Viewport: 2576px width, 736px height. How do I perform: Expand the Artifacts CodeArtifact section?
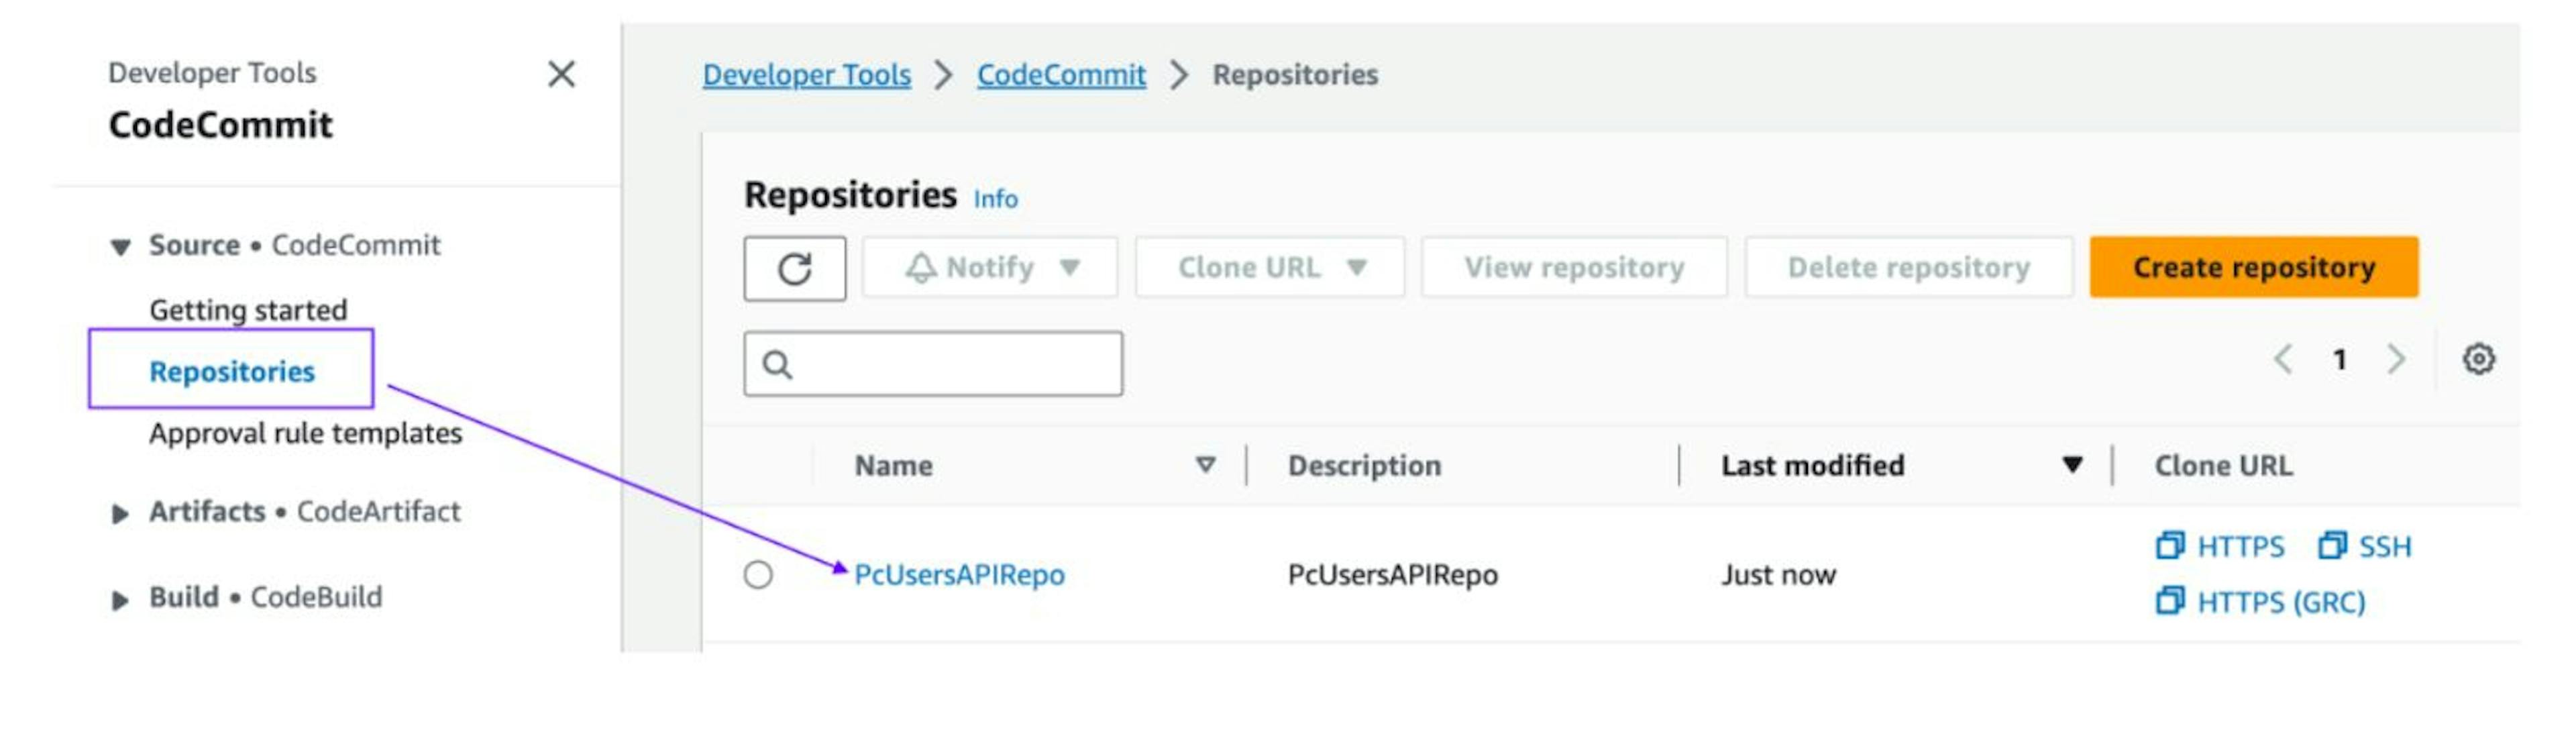tap(120, 514)
